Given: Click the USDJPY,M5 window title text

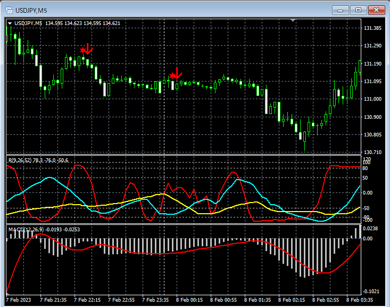Looking at the screenshot, I should (30, 10).
